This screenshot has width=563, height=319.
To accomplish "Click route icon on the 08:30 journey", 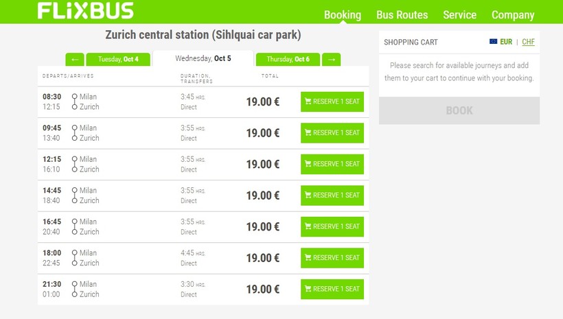I will [x=74, y=102].
